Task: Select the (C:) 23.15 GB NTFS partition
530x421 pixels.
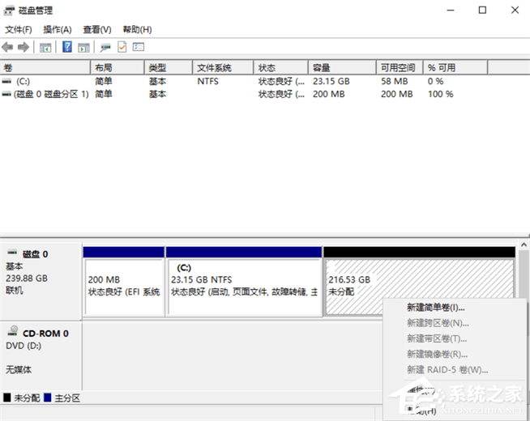Action: click(244, 281)
